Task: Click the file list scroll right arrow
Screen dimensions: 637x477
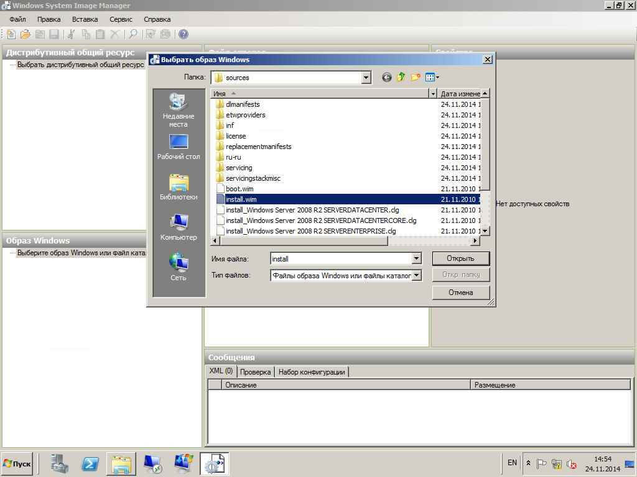Action: click(x=475, y=241)
